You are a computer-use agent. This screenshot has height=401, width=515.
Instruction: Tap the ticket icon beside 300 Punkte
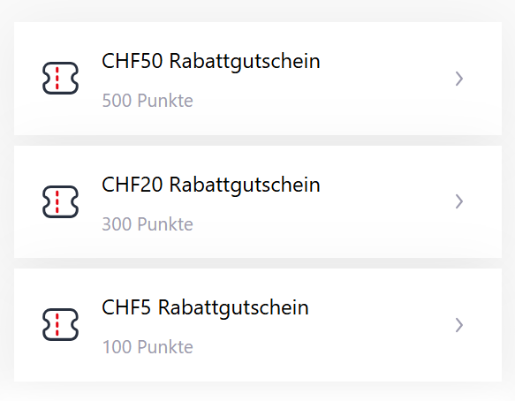[x=60, y=201]
